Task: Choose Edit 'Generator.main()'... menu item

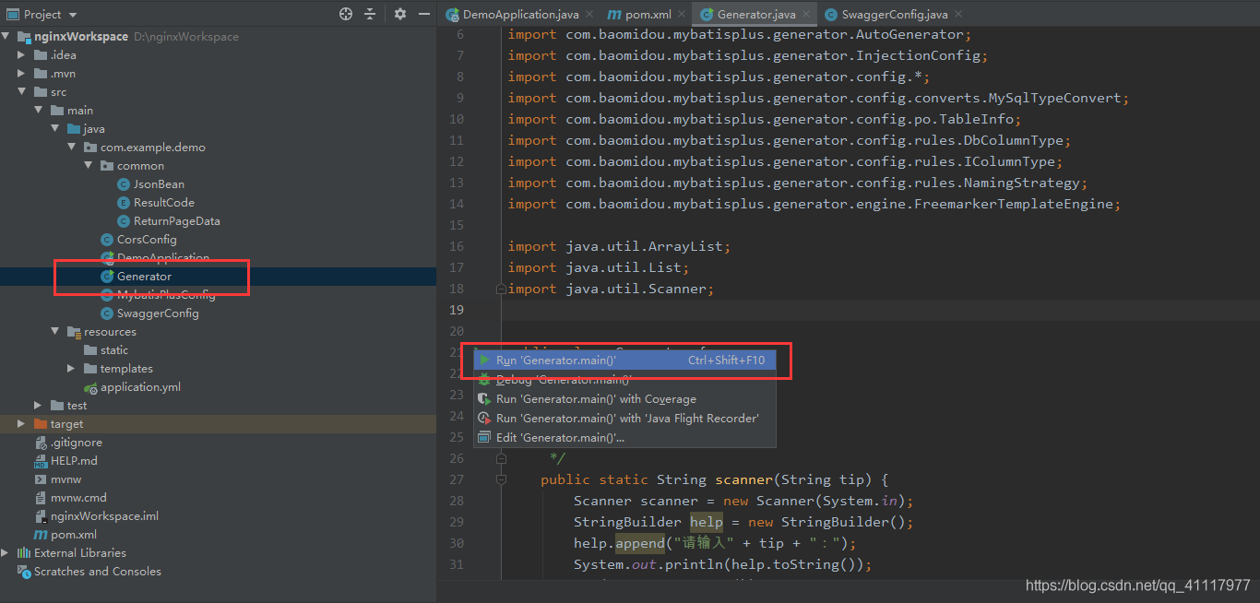Action: pyautogui.click(x=624, y=438)
